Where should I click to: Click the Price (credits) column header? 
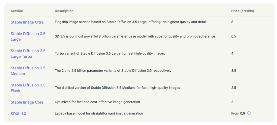tap(243, 11)
